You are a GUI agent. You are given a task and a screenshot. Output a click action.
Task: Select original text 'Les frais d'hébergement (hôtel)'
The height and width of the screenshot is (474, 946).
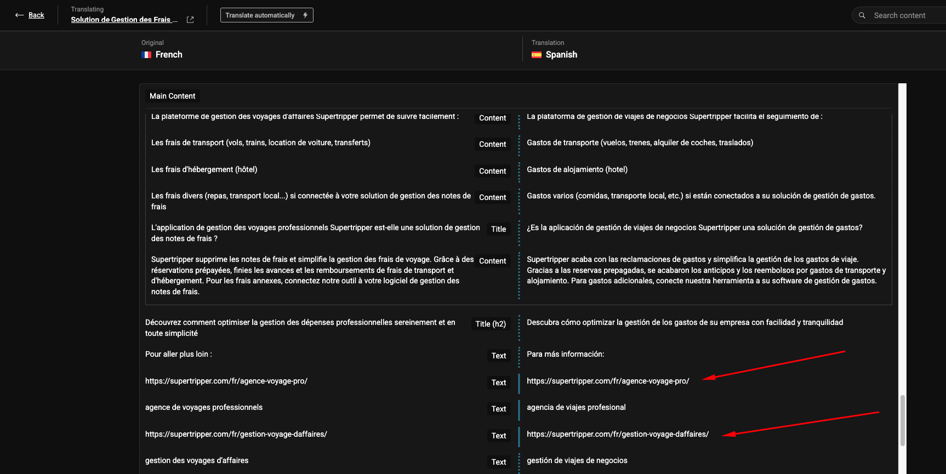204,170
